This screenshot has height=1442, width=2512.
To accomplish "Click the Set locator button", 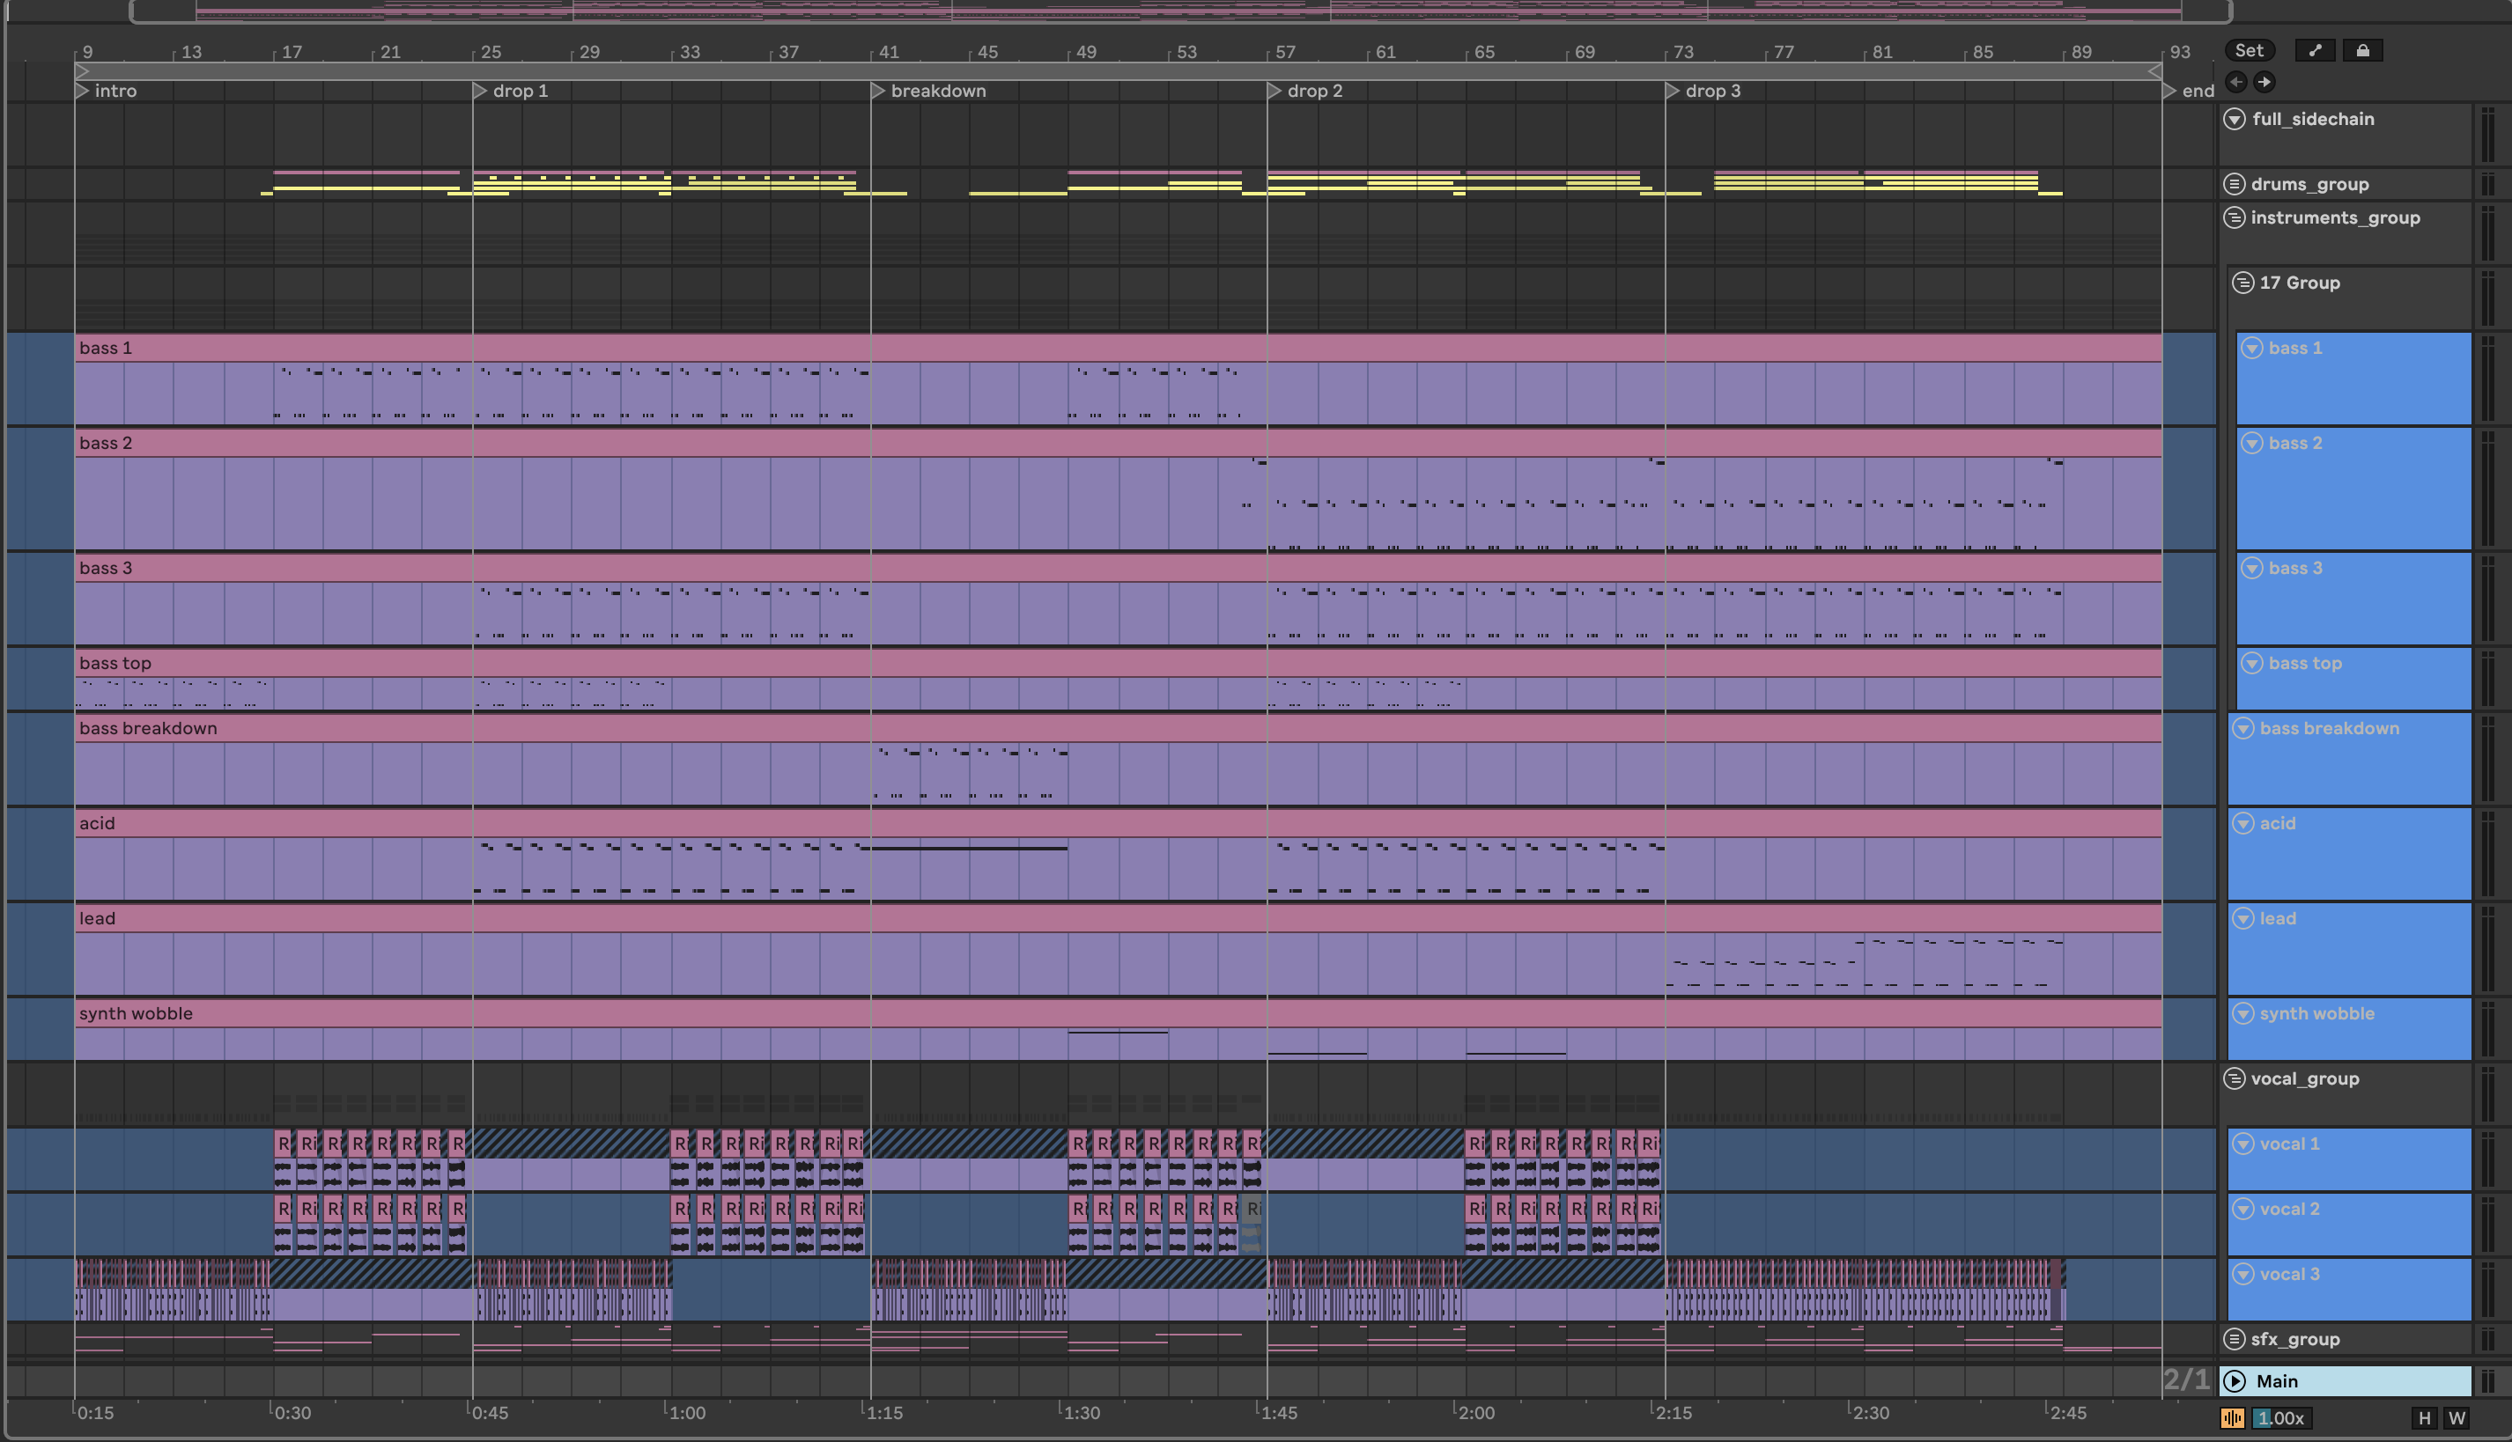I will [x=2249, y=50].
